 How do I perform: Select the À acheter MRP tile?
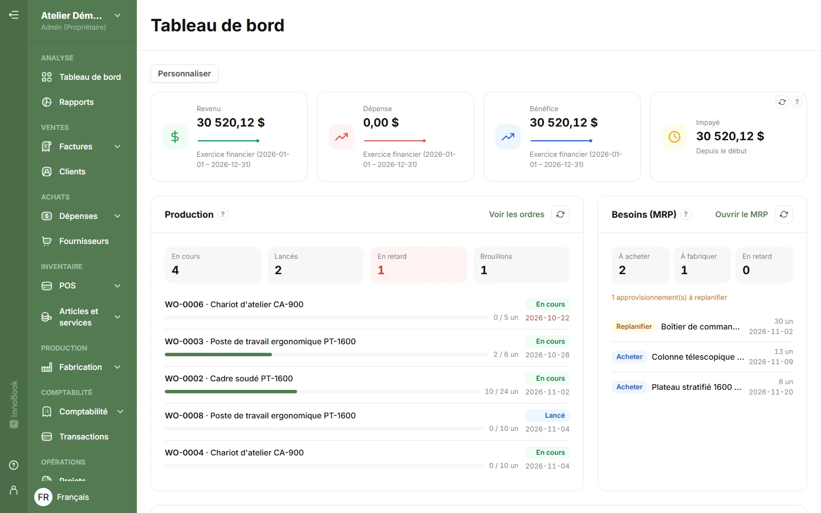tap(640, 264)
